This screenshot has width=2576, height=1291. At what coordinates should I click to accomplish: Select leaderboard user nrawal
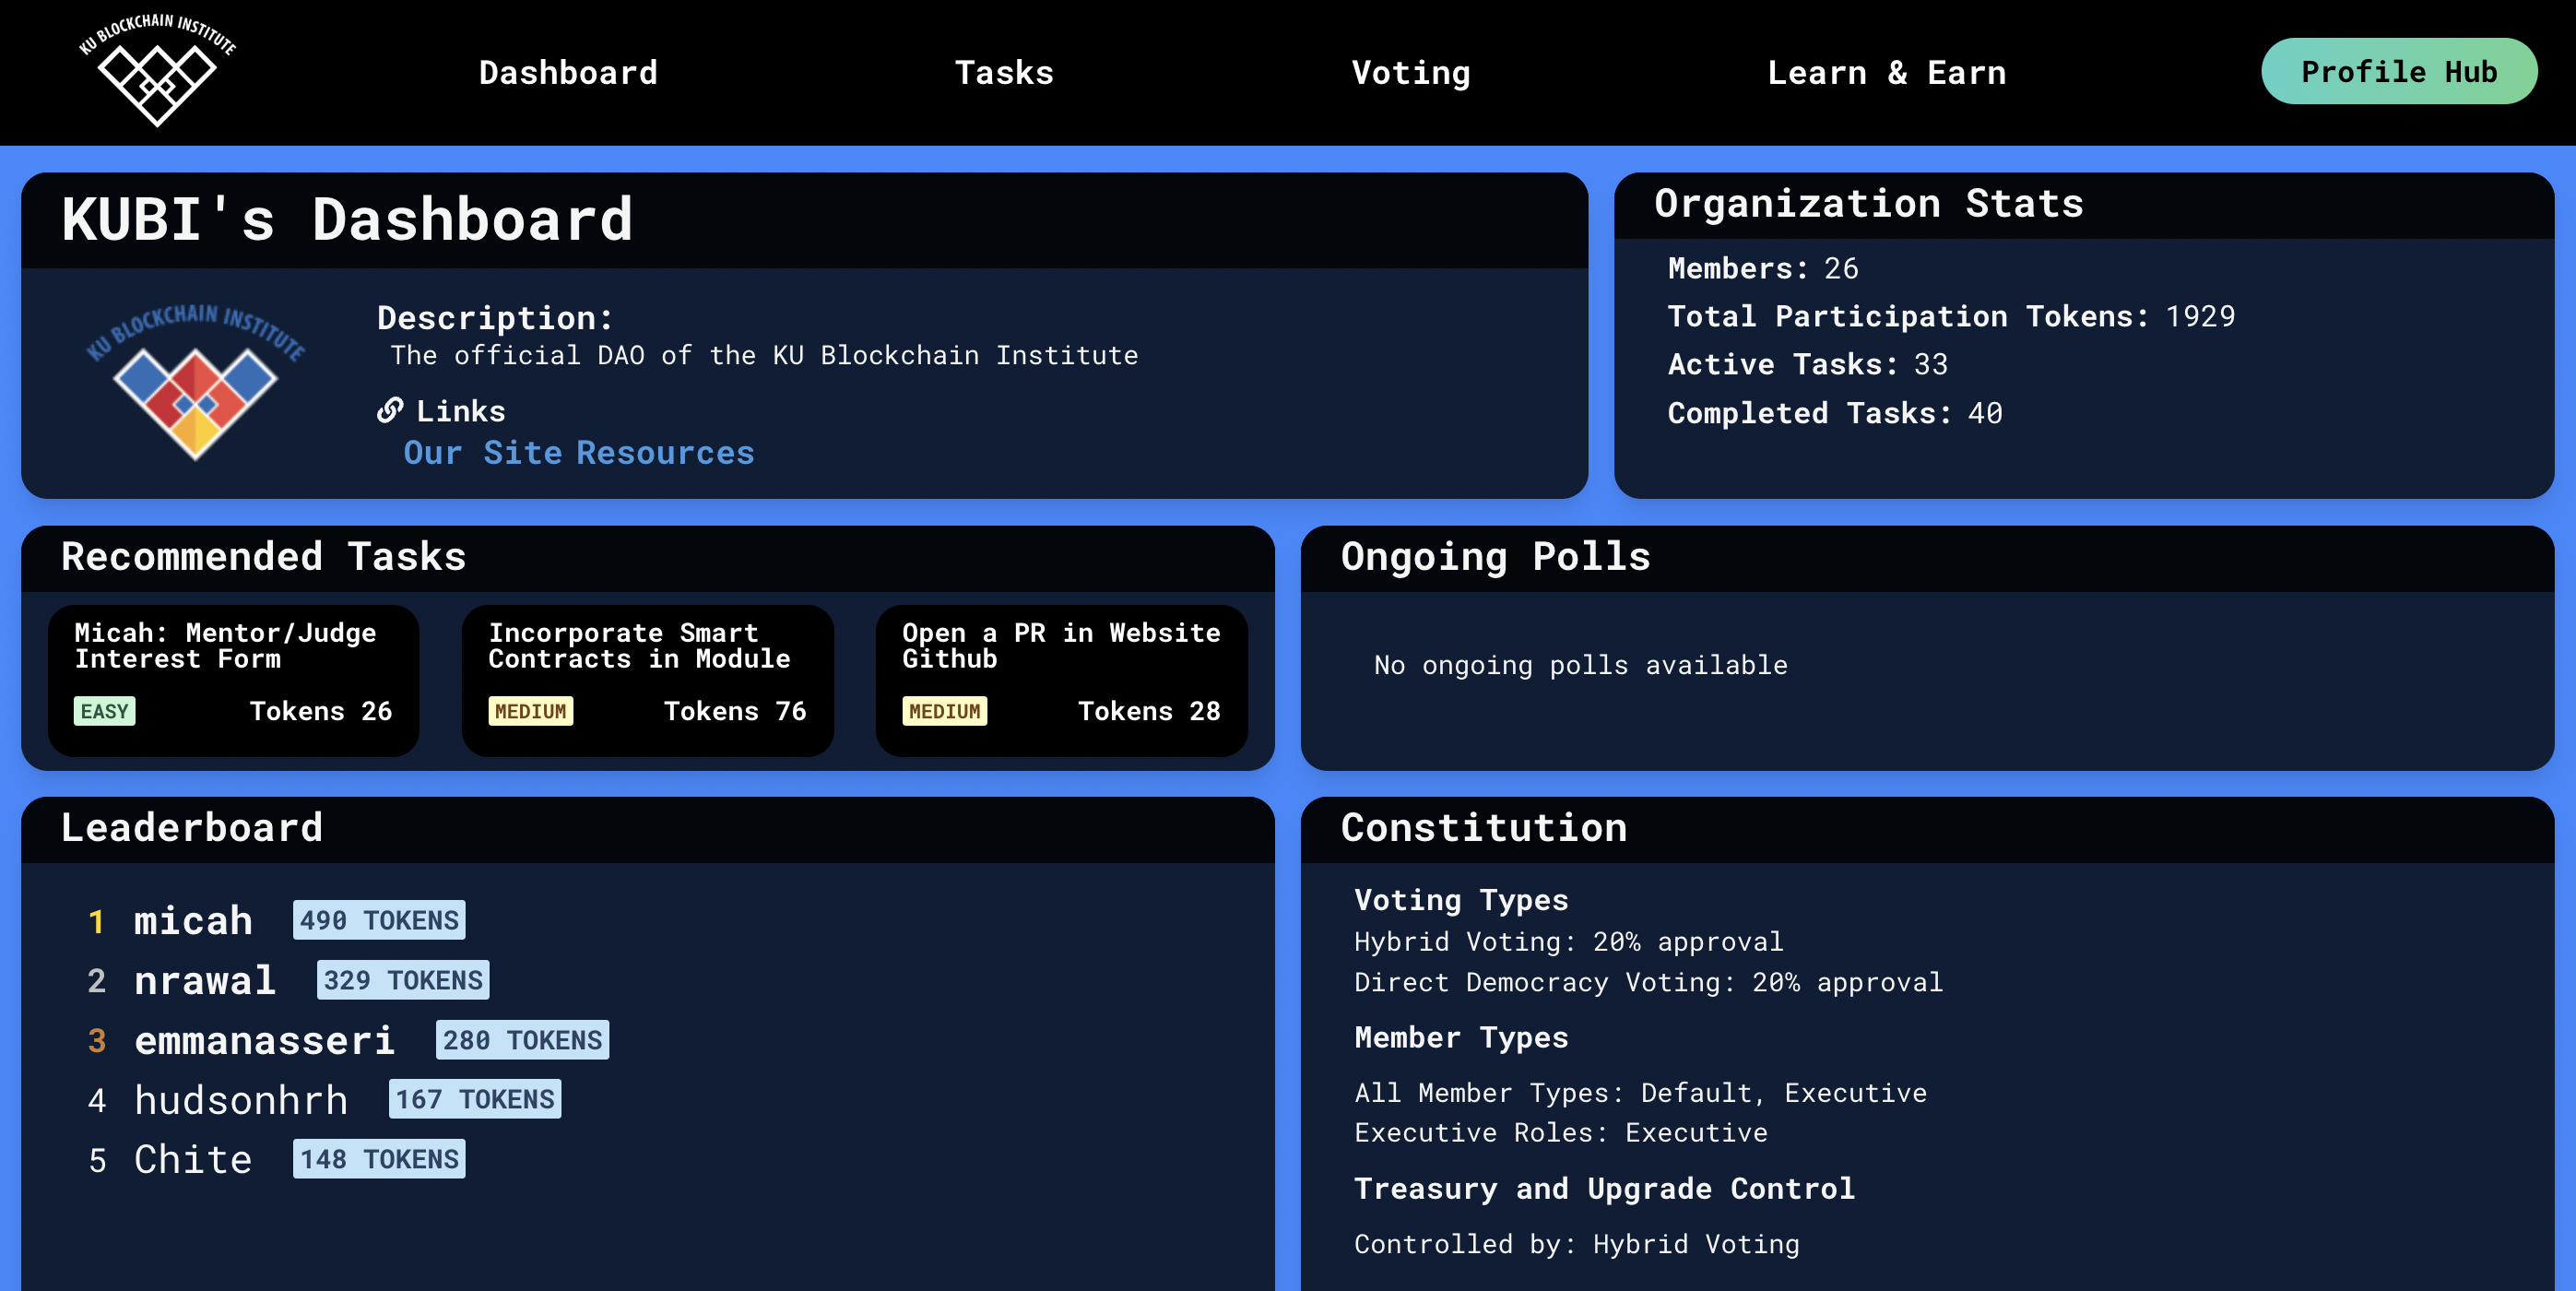coord(205,980)
